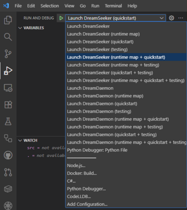Click the green Start Debugging play button

(x=61, y=18)
